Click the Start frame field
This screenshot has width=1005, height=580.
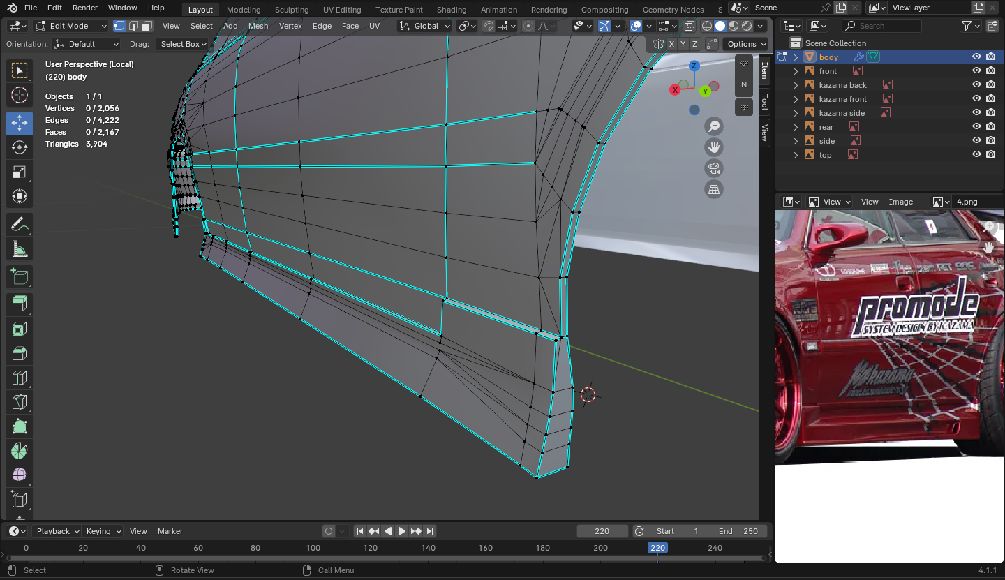point(678,531)
